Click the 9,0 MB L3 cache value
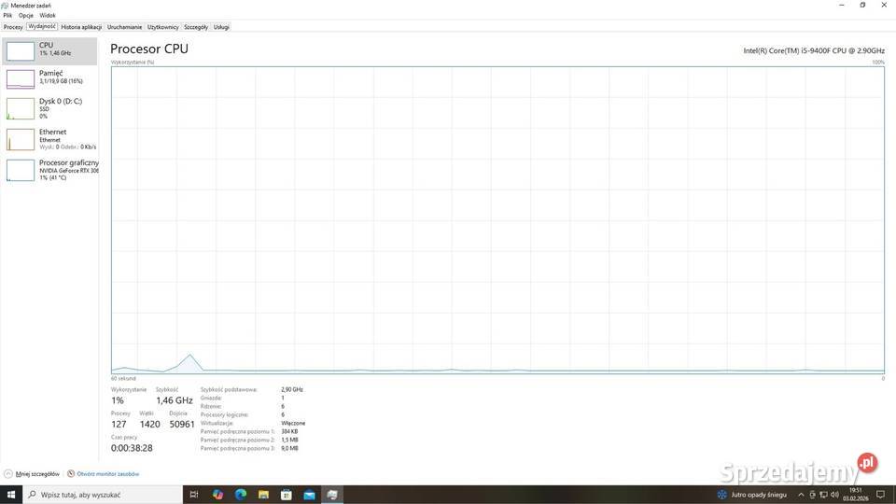This screenshot has width=896, height=504. pos(289,449)
